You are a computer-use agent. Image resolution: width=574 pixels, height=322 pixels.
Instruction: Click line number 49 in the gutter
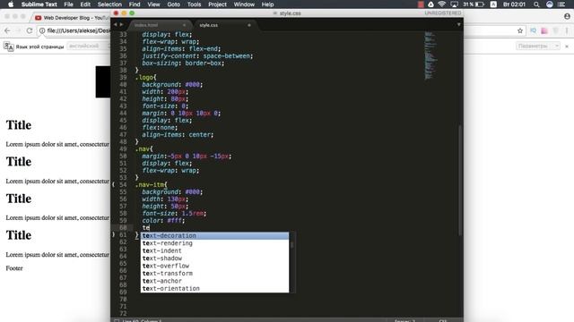pyautogui.click(x=123, y=149)
